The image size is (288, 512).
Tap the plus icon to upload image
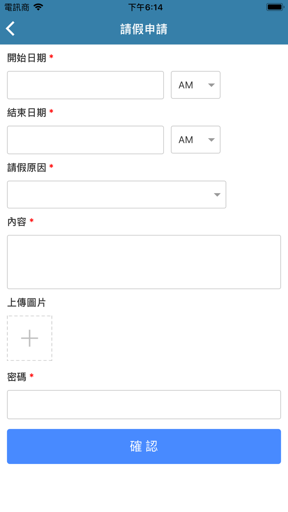(x=30, y=338)
